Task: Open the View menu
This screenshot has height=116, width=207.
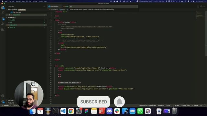Action: (23, 1)
